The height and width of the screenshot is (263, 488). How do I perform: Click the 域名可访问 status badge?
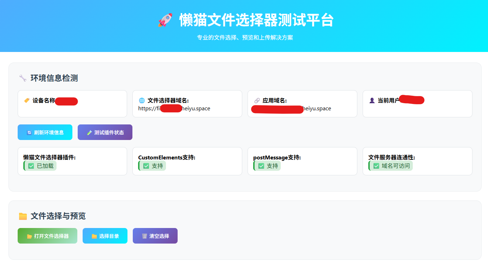[x=391, y=166]
